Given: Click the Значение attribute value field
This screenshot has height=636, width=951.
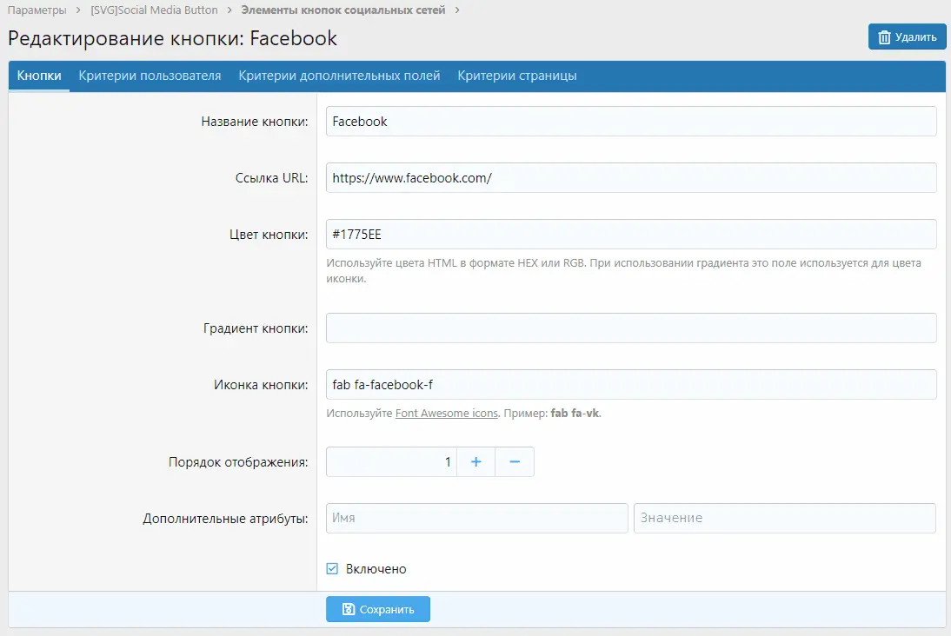Looking at the screenshot, I should pyautogui.click(x=784, y=518).
